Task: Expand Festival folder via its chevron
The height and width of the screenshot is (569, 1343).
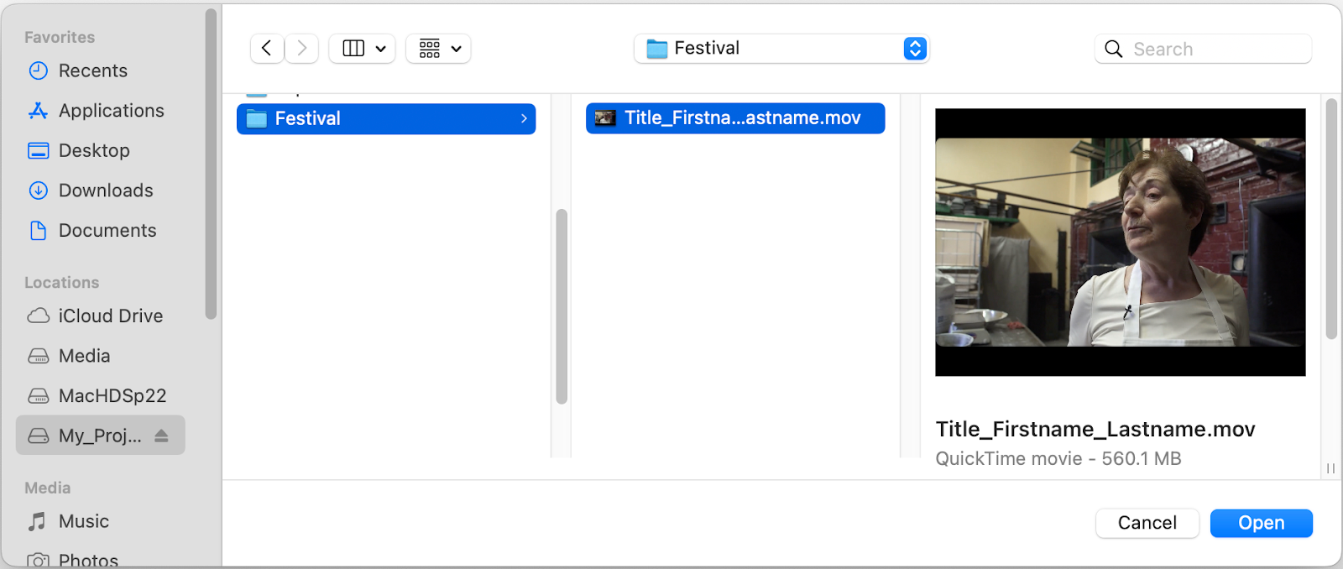Action: 524,118
